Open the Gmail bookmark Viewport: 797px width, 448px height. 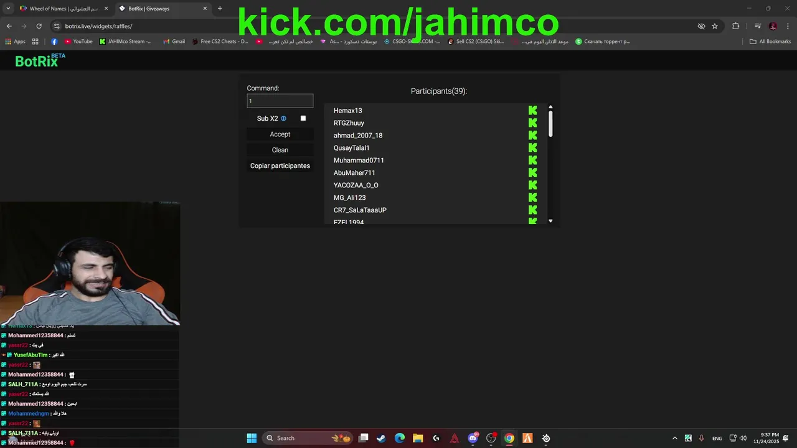click(x=174, y=42)
